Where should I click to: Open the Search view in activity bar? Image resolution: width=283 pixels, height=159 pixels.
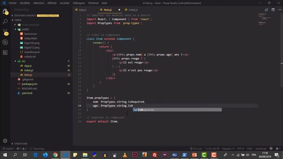(5, 22)
